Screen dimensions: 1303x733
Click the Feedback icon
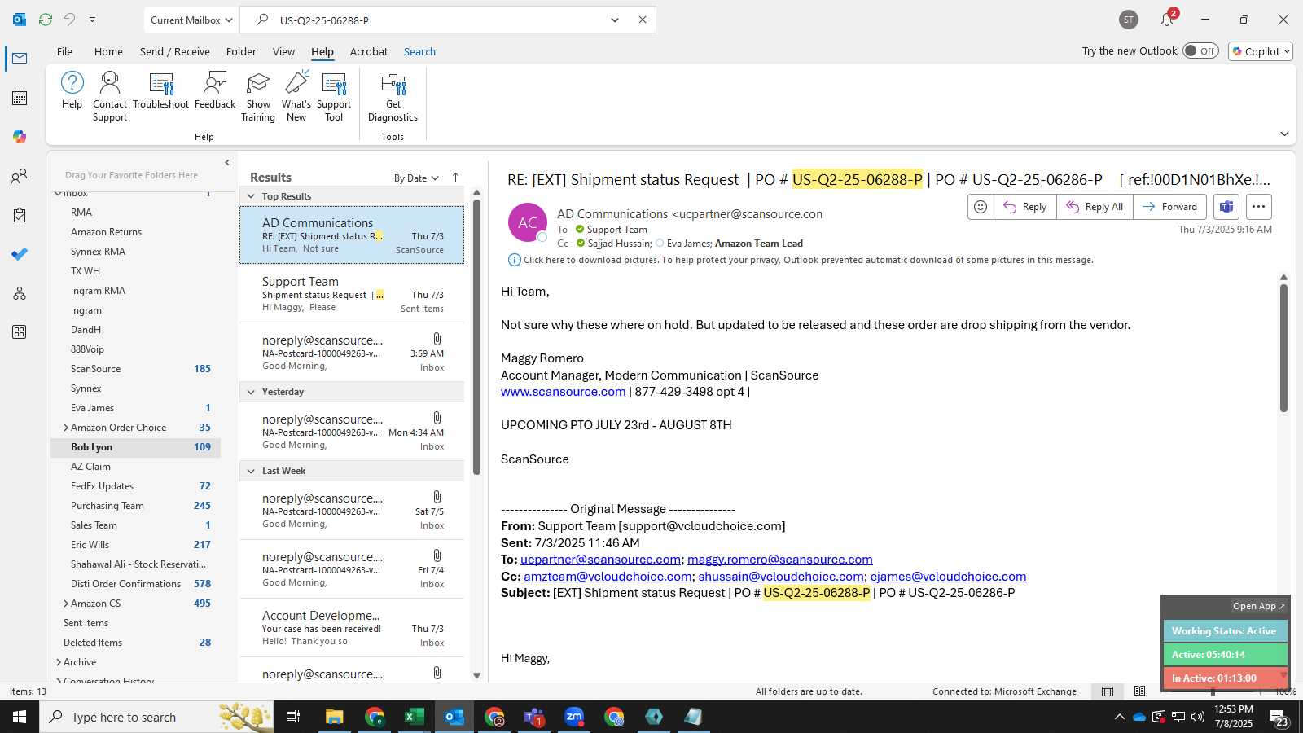(215, 90)
